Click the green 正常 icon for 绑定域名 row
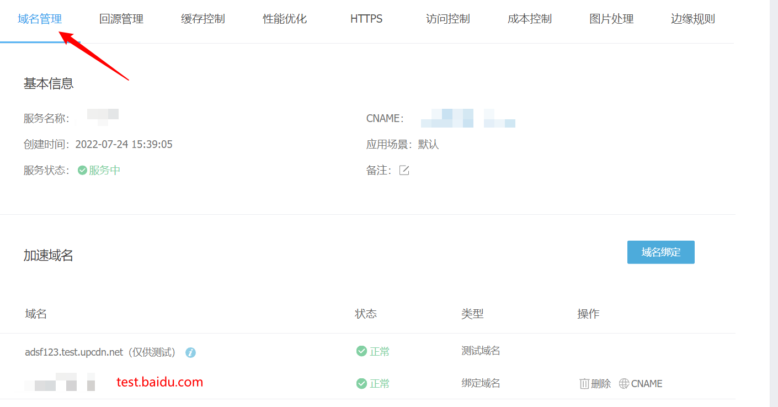 (361, 383)
